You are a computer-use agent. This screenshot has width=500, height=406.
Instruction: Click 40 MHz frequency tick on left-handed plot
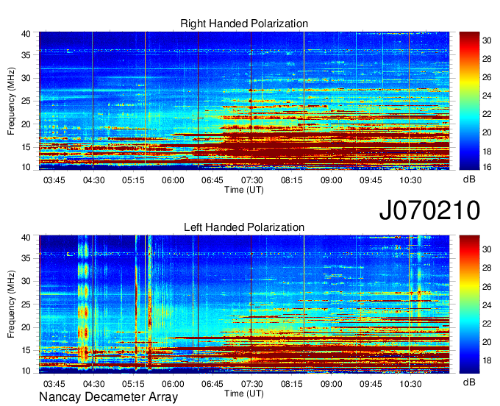(x=26, y=238)
